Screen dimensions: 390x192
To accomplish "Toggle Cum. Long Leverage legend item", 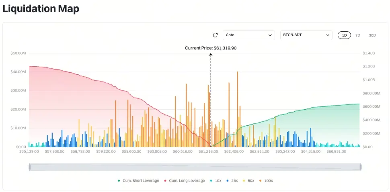I will [x=184, y=181].
